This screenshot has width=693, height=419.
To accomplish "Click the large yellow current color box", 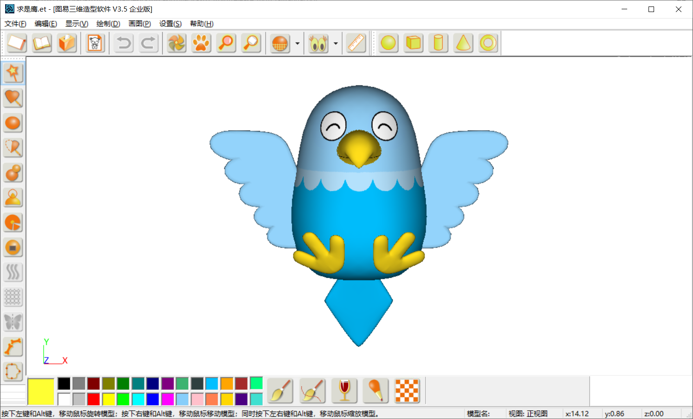I will (x=41, y=392).
